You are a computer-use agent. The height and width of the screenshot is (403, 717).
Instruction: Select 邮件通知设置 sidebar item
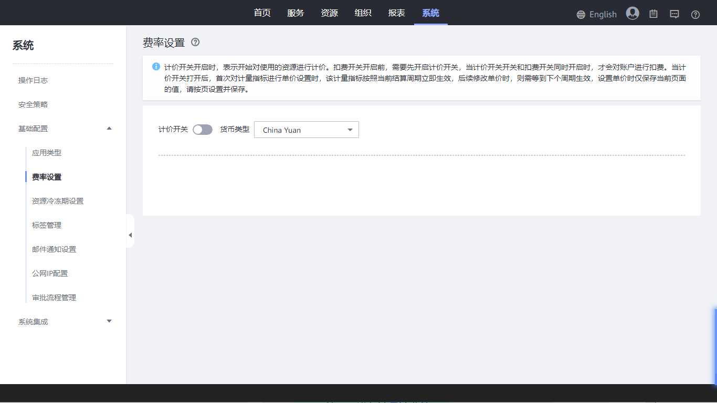[x=54, y=249]
